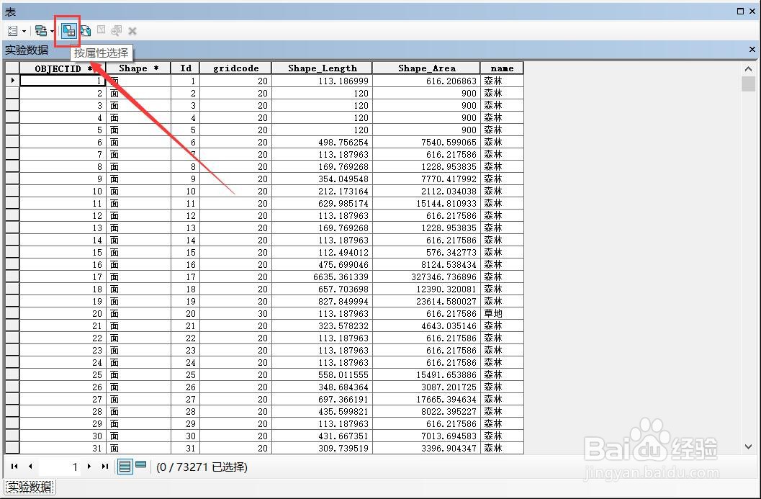Open the Related Tables icon

(41, 31)
